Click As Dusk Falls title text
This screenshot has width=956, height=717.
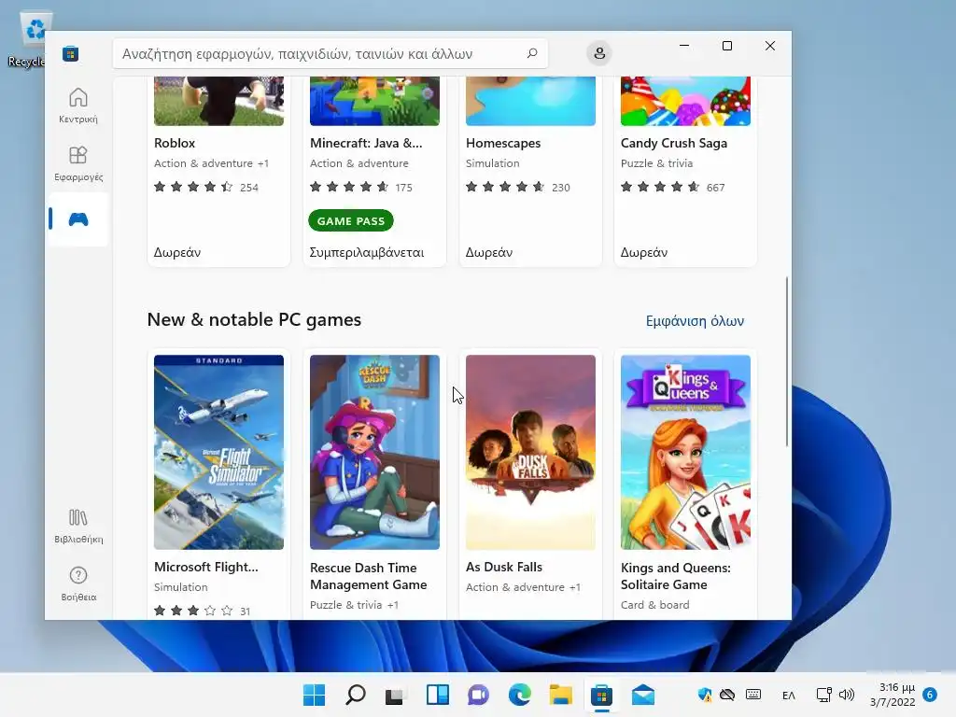click(x=503, y=567)
